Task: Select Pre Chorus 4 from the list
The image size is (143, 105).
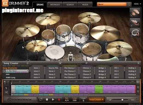Action: (x=70, y=78)
